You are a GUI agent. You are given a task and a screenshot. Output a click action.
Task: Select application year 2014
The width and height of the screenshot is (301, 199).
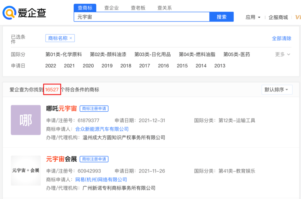tap(201, 66)
